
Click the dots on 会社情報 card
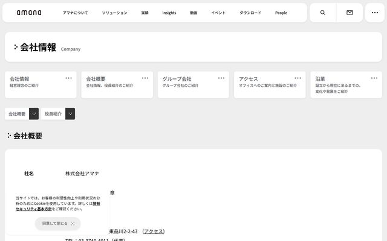[x=68, y=78]
